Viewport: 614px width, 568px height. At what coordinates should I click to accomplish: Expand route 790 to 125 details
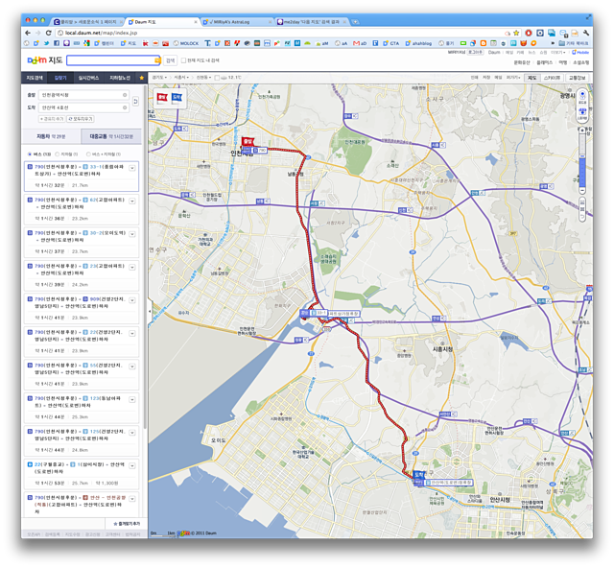(132, 433)
